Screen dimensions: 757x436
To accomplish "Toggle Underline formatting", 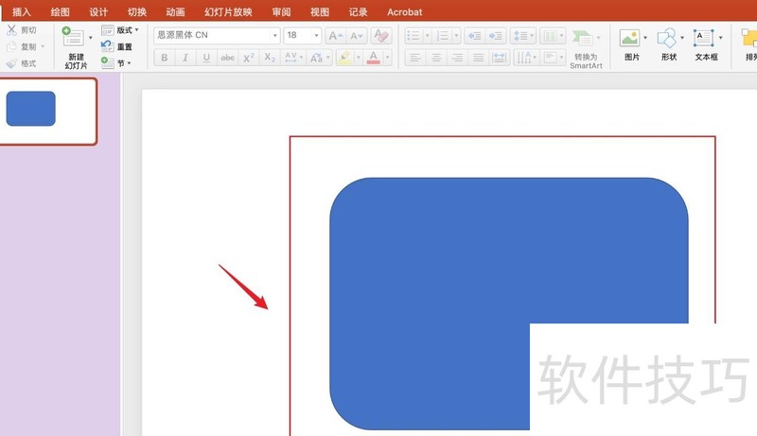I will (x=206, y=58).
